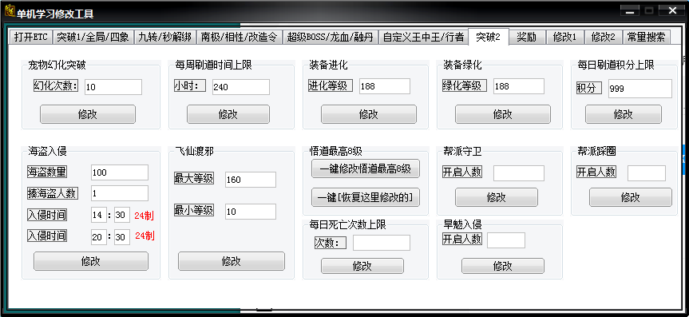Switch to 超级BOSS/龙血/融丹 tab
The image size is (689, 317).
coord(330,37)
